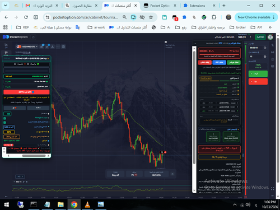The image size is (280, 210).
Task: Toggle the first green checkbox in bot panel
Action: click(x=4, y=118)
